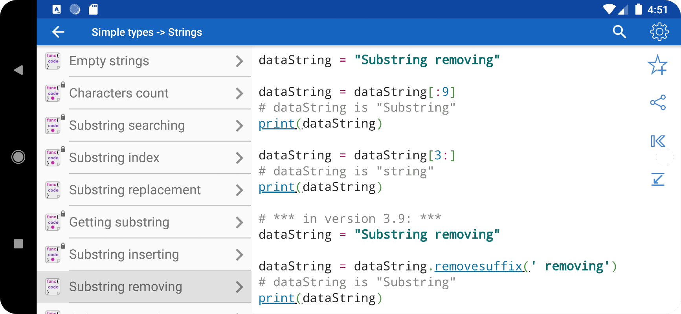681x314 pixels.
Task: Tap the collapse arrow icon below floating dot
Action: tap(658, 179)
